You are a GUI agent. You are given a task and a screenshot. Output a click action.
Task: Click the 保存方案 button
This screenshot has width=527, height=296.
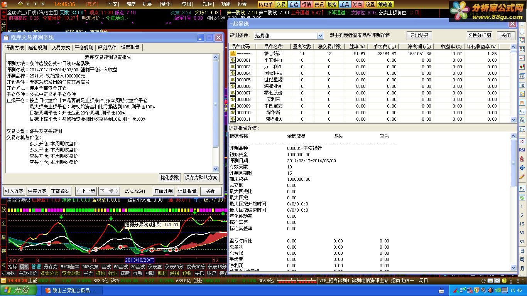(x=37, y=191)
